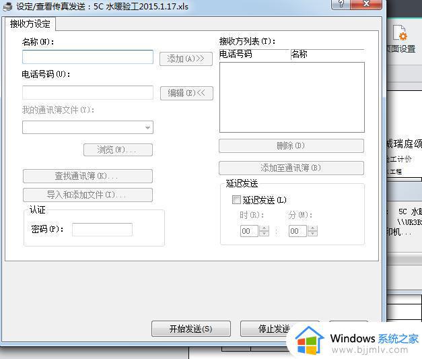Increase the hour with the up arrow

[x=265, y=228]
